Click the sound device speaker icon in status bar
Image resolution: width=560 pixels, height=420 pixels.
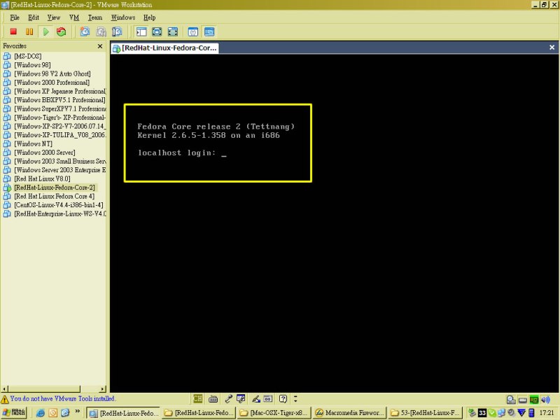545,400
